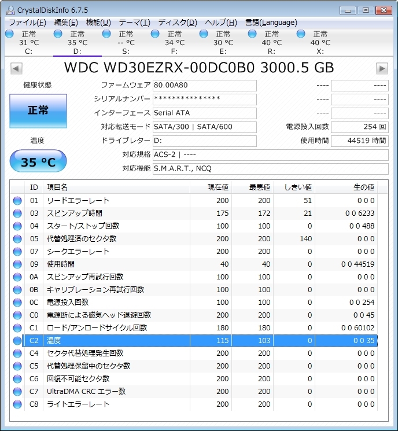Click status orb for 03 スピンアップ時間
The image size is (398, 431).
click(x=17, y=213)
